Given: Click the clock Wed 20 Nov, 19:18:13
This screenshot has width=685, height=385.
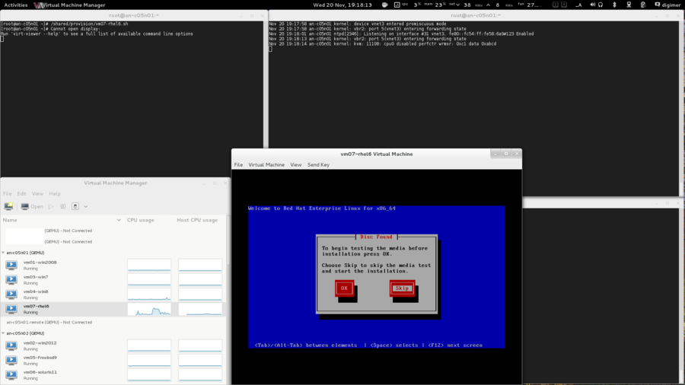Looking at the screenshot, I should (x=342, y=5).
